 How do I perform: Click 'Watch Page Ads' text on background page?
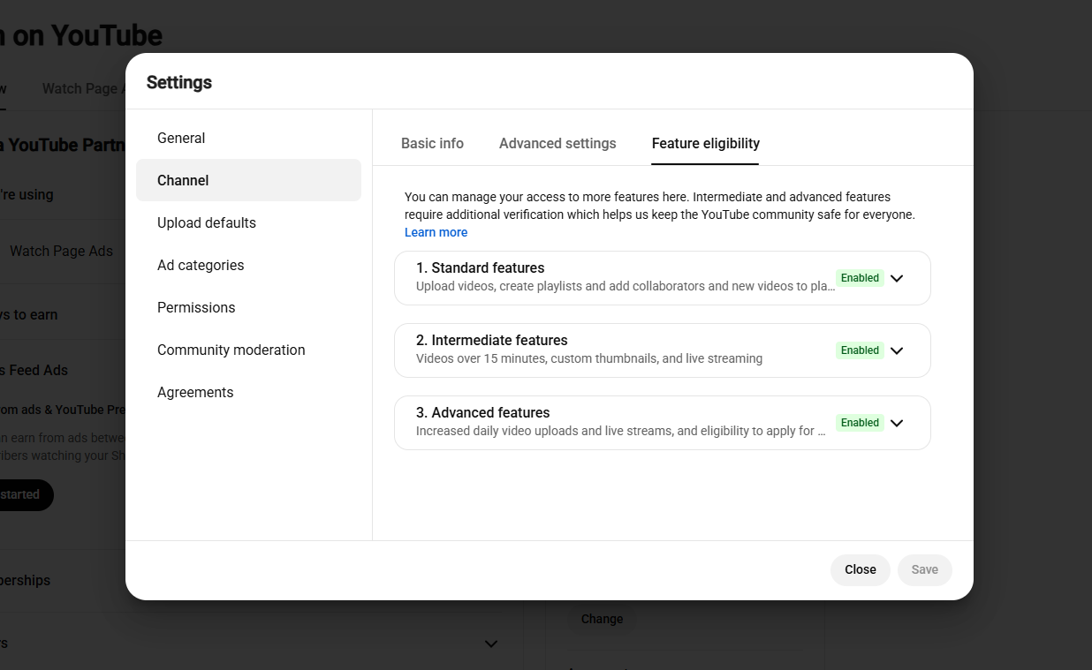[x=61, y=251]
